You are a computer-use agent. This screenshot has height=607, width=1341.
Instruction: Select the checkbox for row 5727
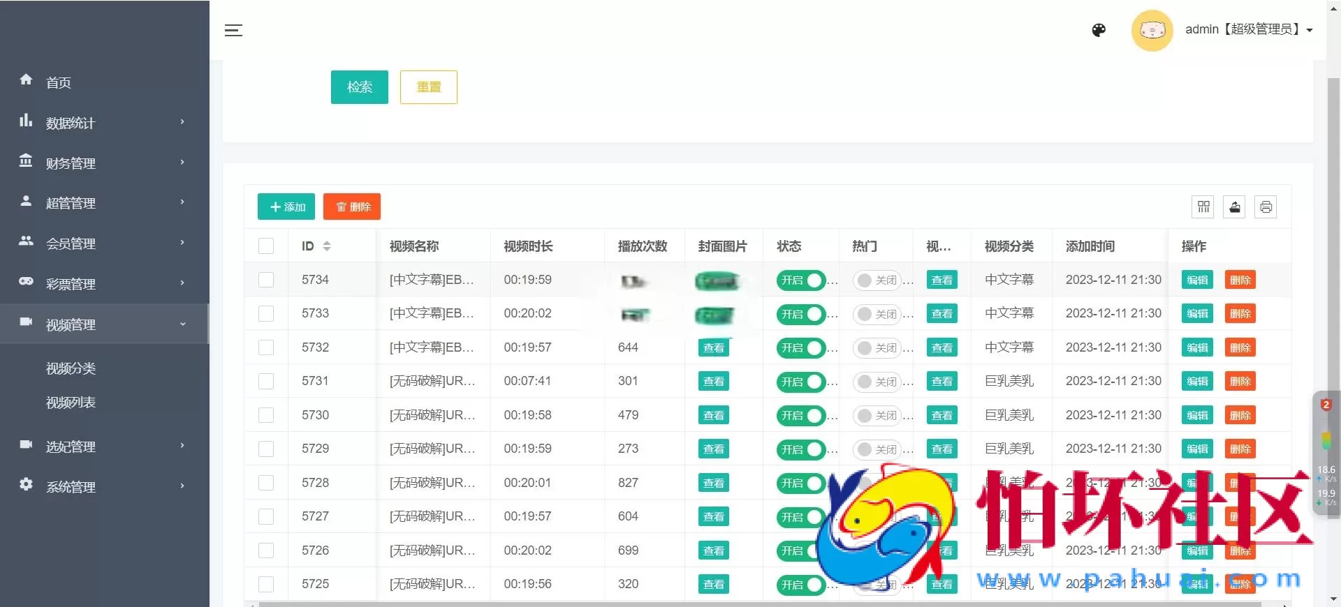pos(266,516)
